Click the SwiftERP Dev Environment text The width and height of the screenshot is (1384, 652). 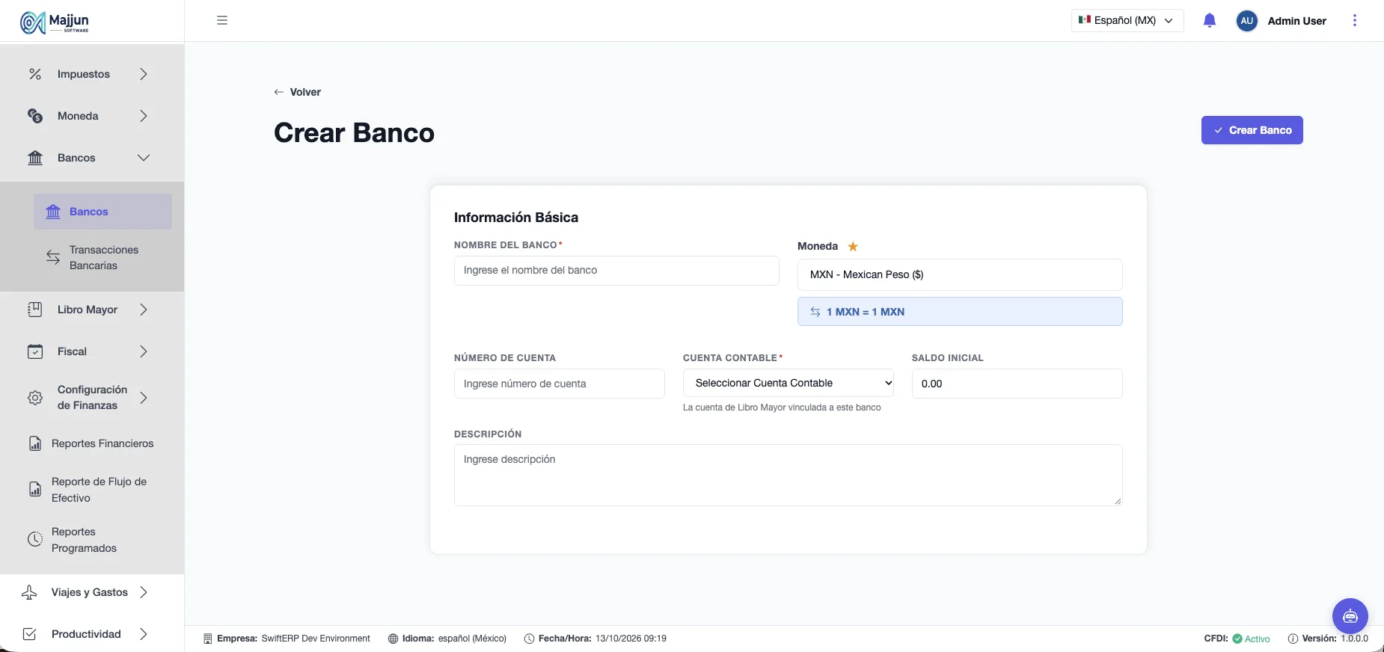click(316, 639)
